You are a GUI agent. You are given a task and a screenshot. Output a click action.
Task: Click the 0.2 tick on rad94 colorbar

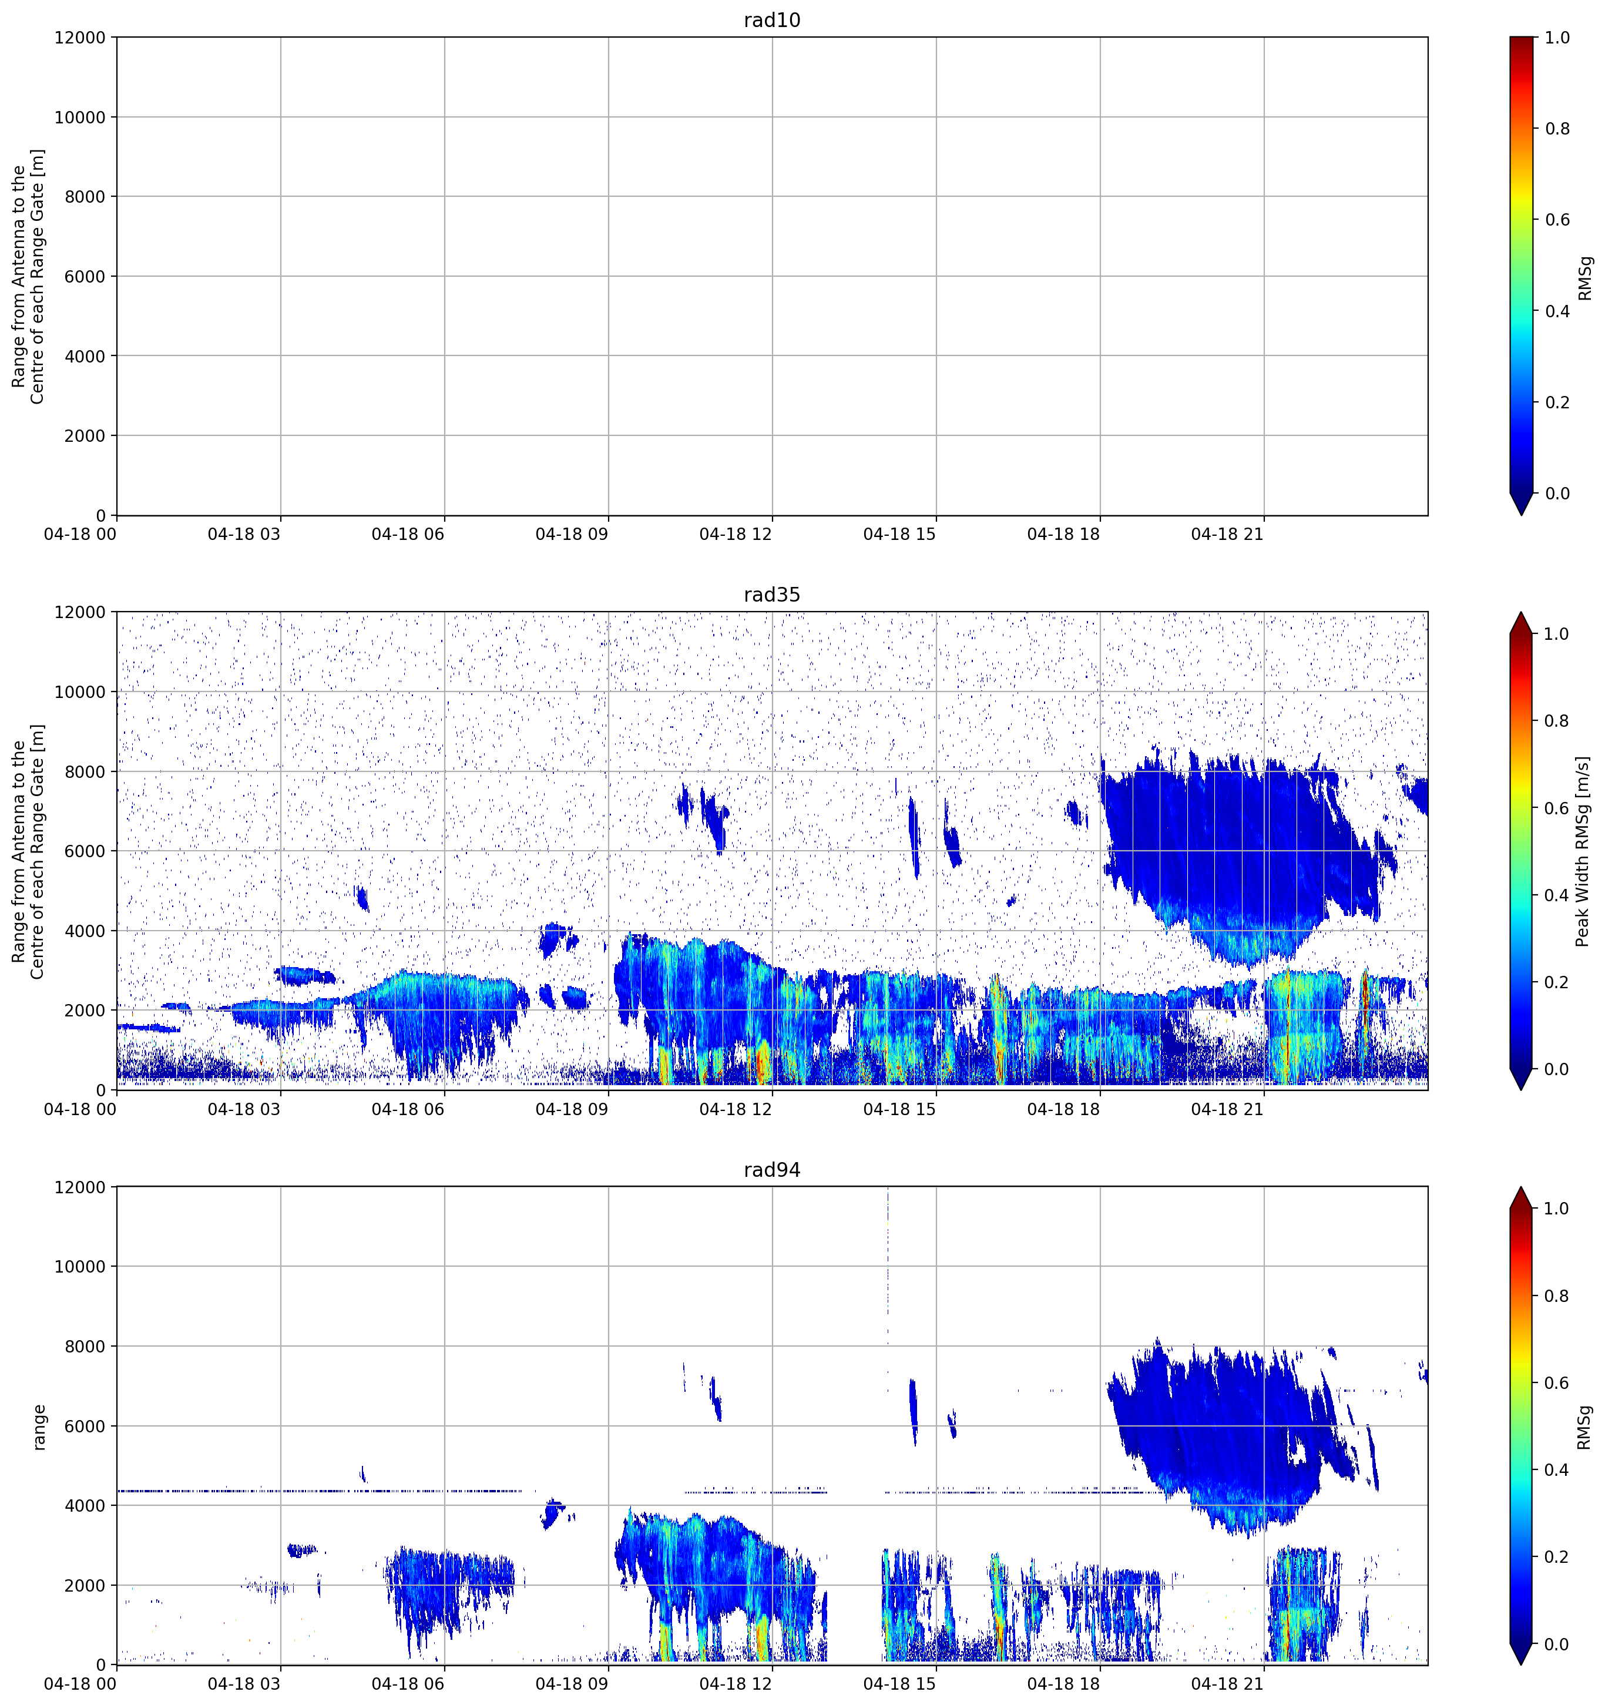(x=1557, y=1556)
